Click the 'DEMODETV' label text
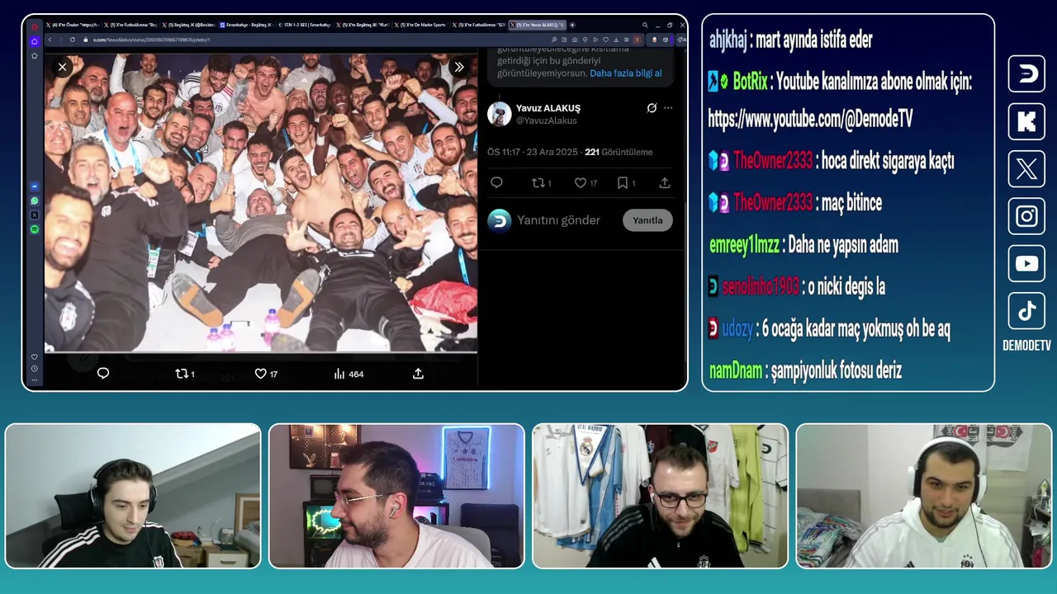This screenshot has height=594, width=1057. pos(1026,346)
